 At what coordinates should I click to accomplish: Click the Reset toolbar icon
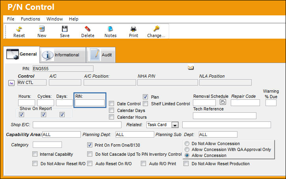click(19, 29)
